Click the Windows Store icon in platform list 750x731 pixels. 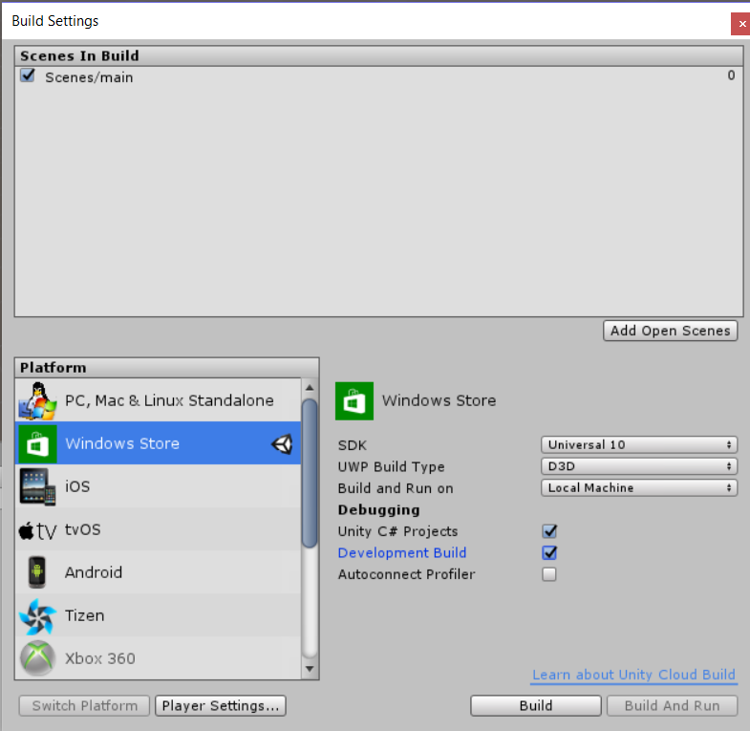point(37,443)
